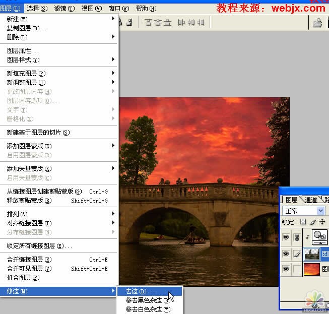Click empty link box on sky layer

pos(297,269)
